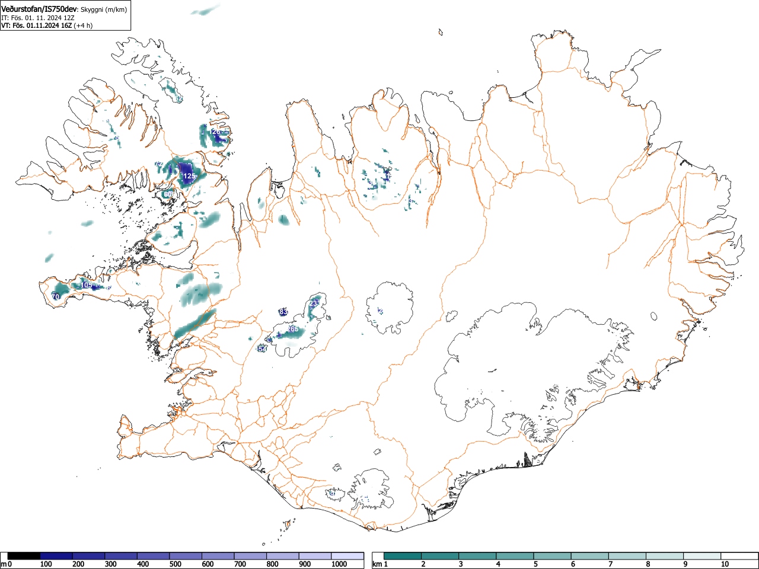759x569 pixels.
Task: Select the 4–5 km legend swatch
Action: (x=515, y=556)
